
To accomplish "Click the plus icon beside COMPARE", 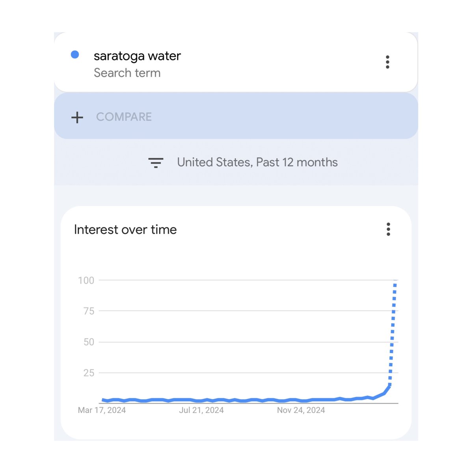I will pos(77,117).
